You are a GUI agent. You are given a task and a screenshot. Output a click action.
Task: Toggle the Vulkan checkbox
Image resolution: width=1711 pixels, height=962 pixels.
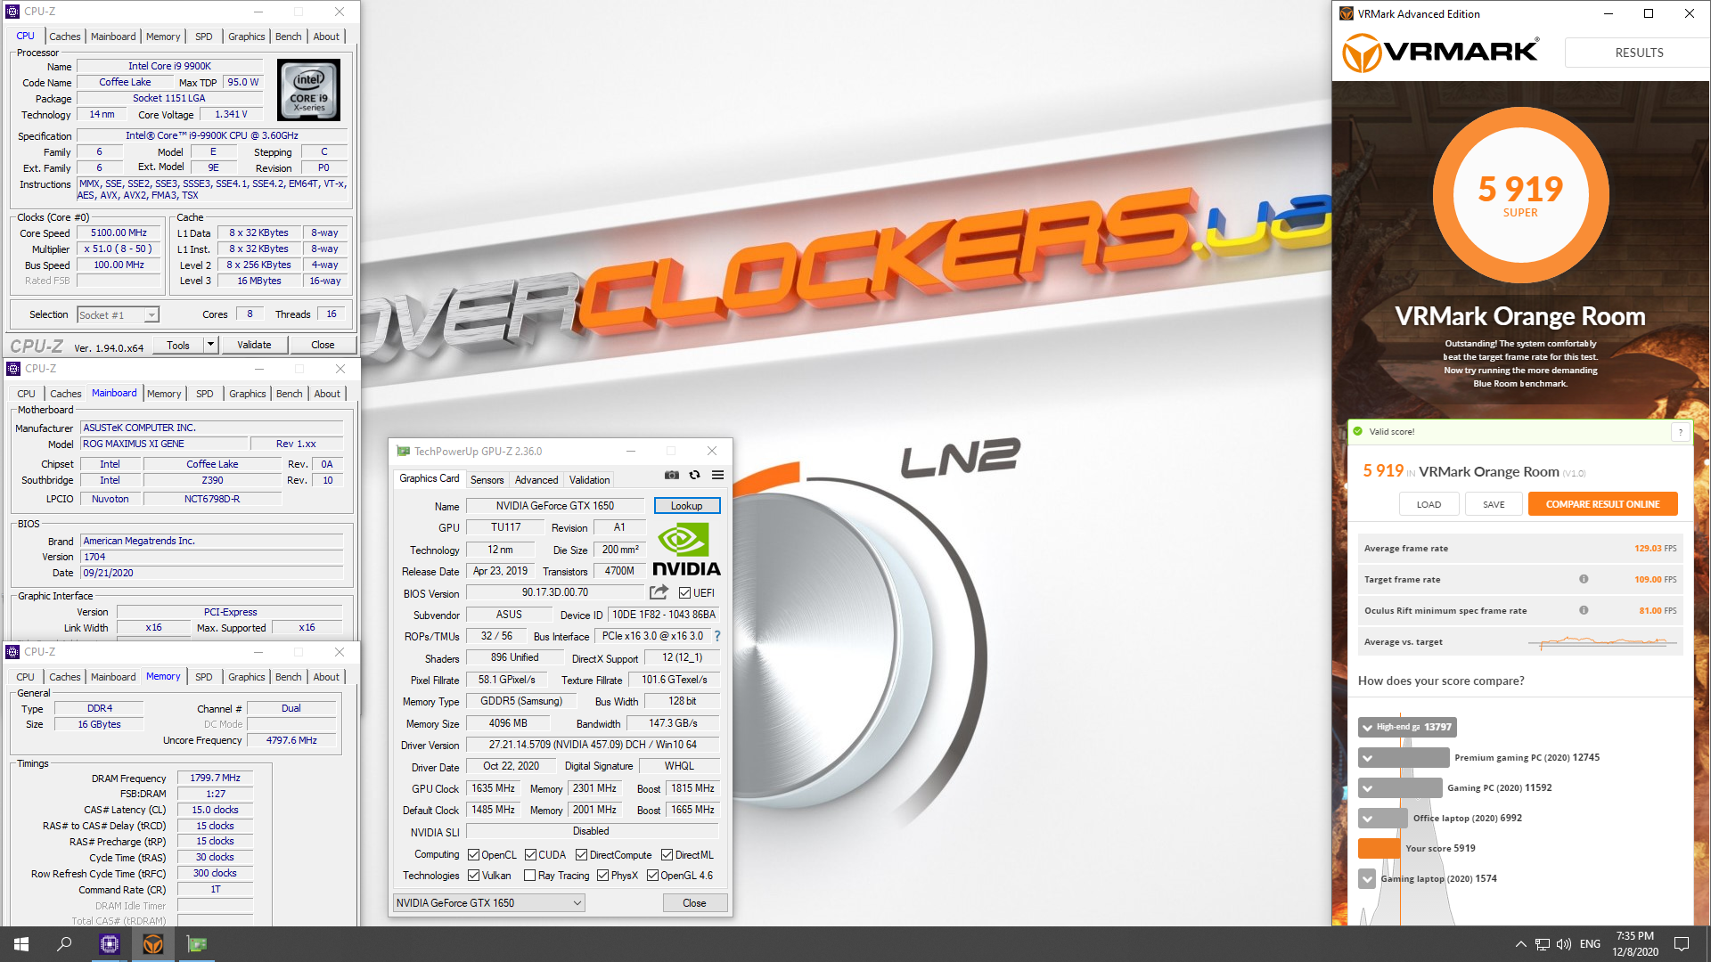[474, 876]
